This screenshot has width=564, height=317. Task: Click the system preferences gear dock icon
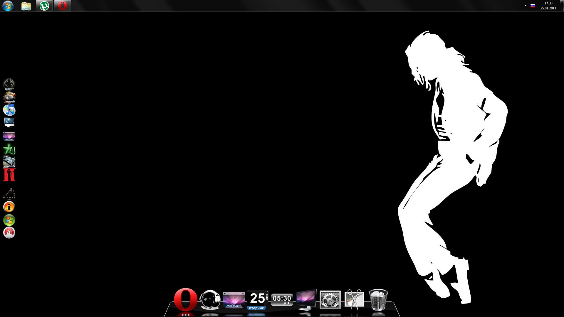pyautogui.click(x=330, y=300)
